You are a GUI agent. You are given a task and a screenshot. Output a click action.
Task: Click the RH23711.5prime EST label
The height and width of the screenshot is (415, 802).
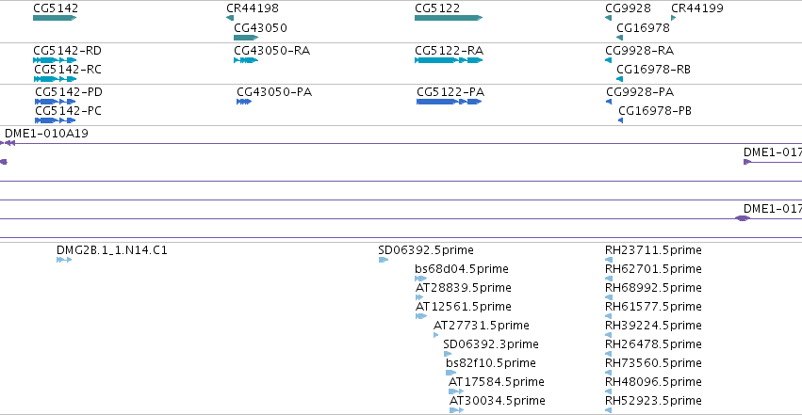click(653, 250)
